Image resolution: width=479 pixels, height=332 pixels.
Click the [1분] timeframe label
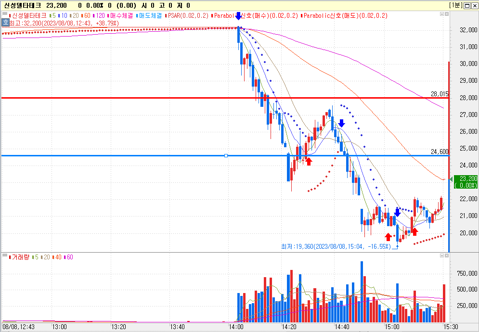[456, 5]
